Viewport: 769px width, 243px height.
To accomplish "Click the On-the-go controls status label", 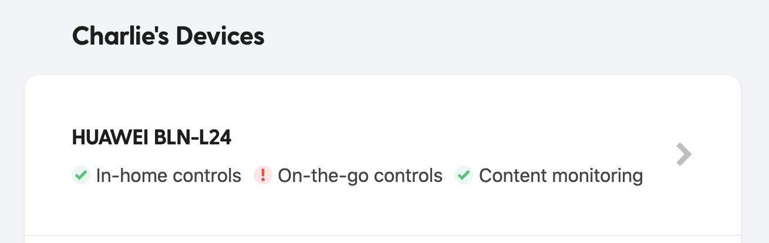I will pos(360,176).
